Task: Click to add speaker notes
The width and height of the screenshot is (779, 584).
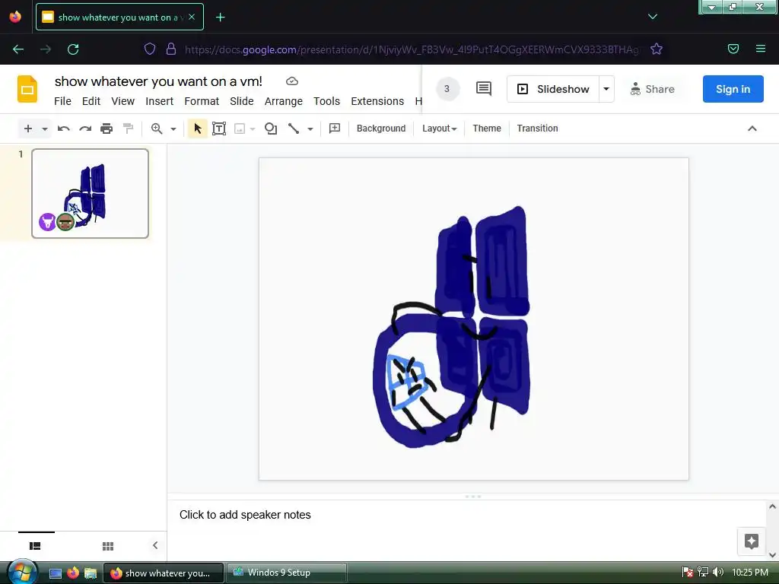Action: tap(245, 515)
